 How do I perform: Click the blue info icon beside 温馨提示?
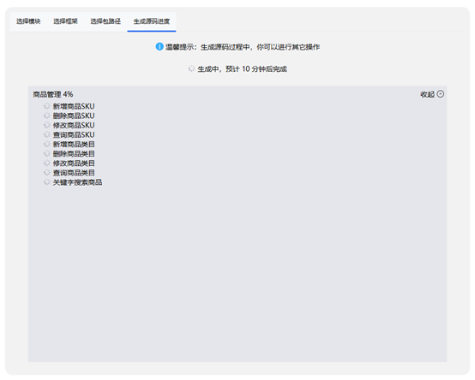click(x=159, y=46)
